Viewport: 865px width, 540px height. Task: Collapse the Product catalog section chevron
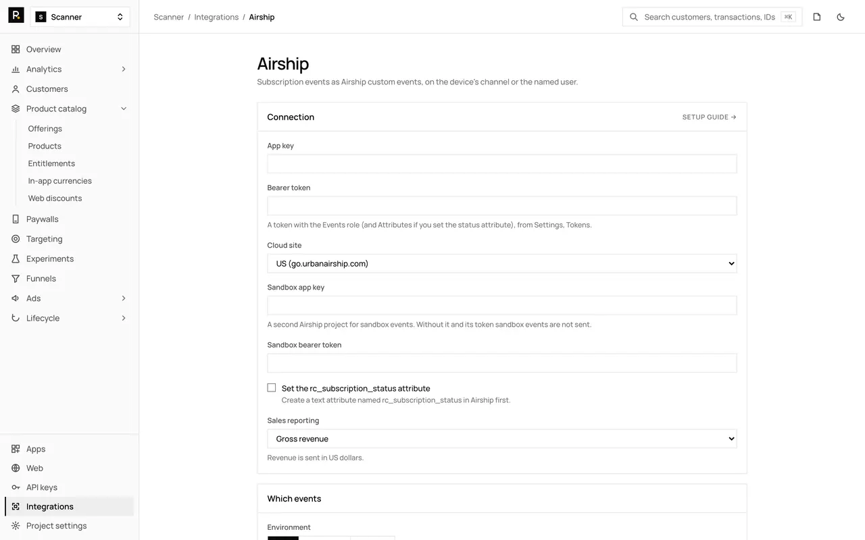coord(124,109)
